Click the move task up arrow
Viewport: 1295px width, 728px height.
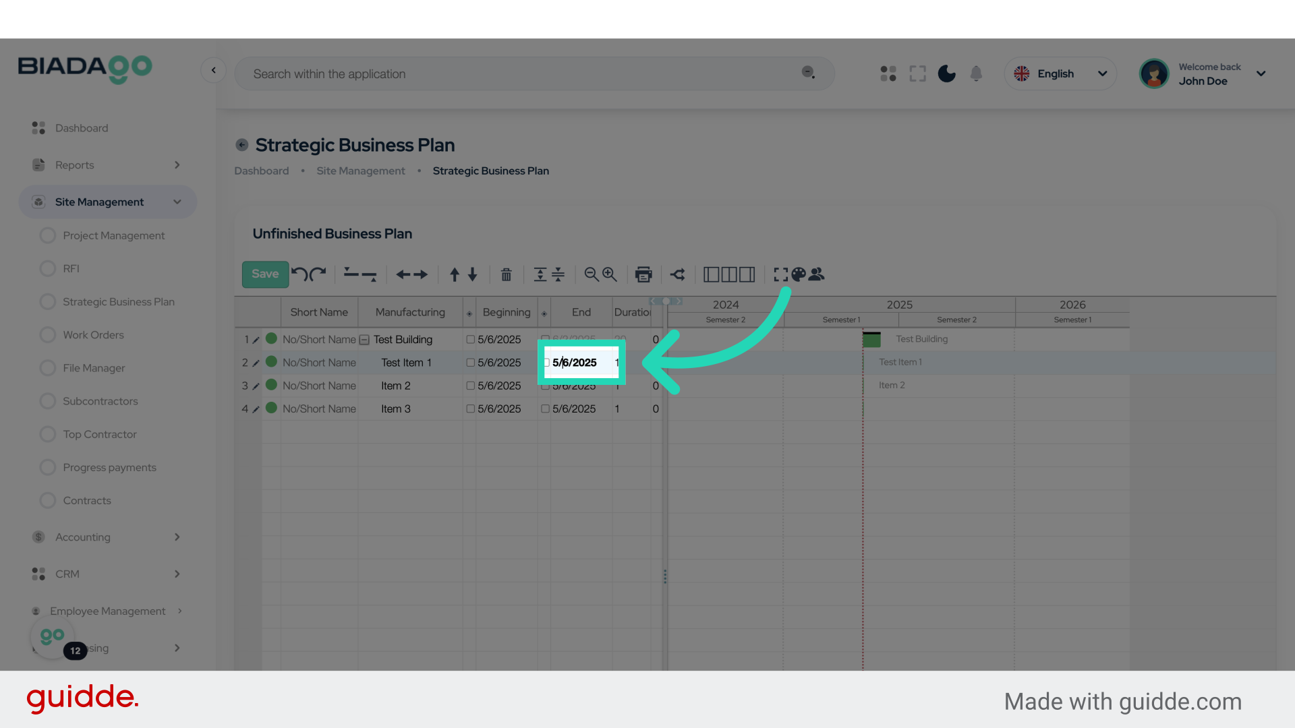455,274
